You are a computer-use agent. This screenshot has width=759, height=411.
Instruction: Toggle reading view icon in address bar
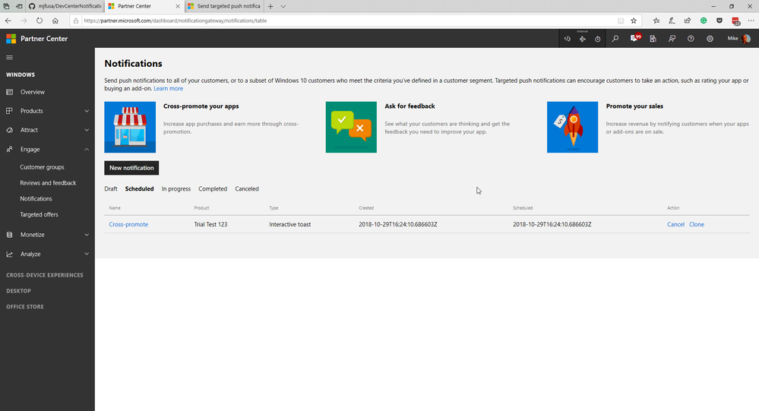click(621, 21)
